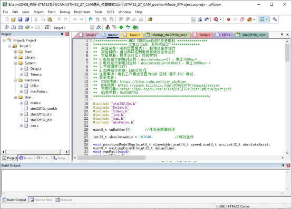Toggle auto-hide pin on the Project panel
The image size is (292, 209).
point(62,34)
